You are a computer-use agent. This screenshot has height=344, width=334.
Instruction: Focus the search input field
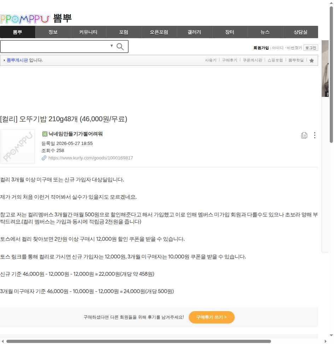tap(55, 47)
